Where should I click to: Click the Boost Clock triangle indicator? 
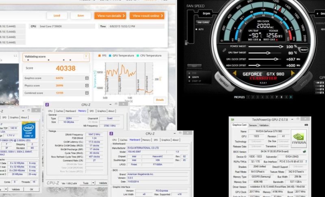(x=276, y=39)
